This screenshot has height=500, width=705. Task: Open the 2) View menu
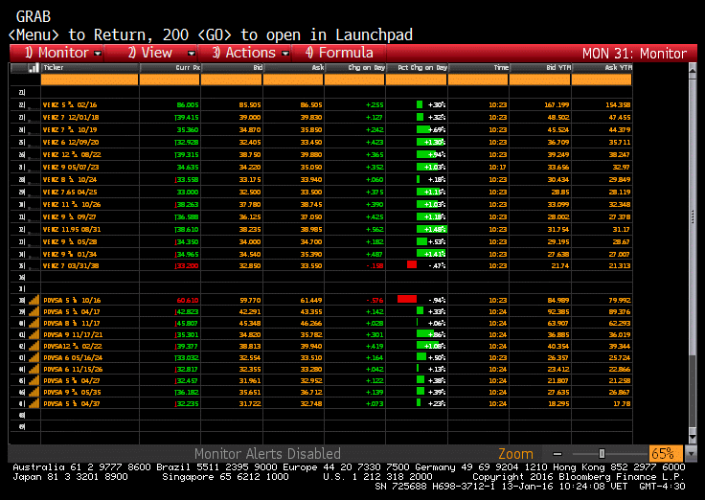pyautogui.click(x=150, y=53)
